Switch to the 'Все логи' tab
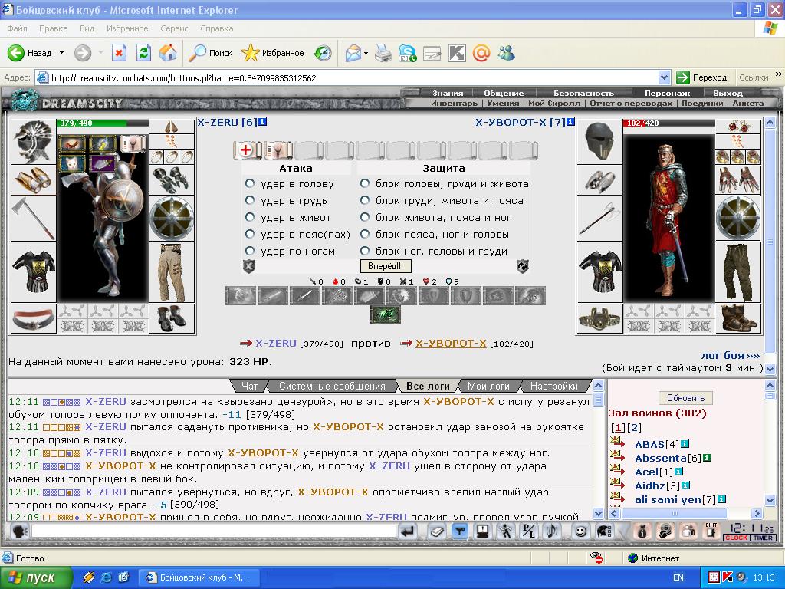 pos(428,387)
